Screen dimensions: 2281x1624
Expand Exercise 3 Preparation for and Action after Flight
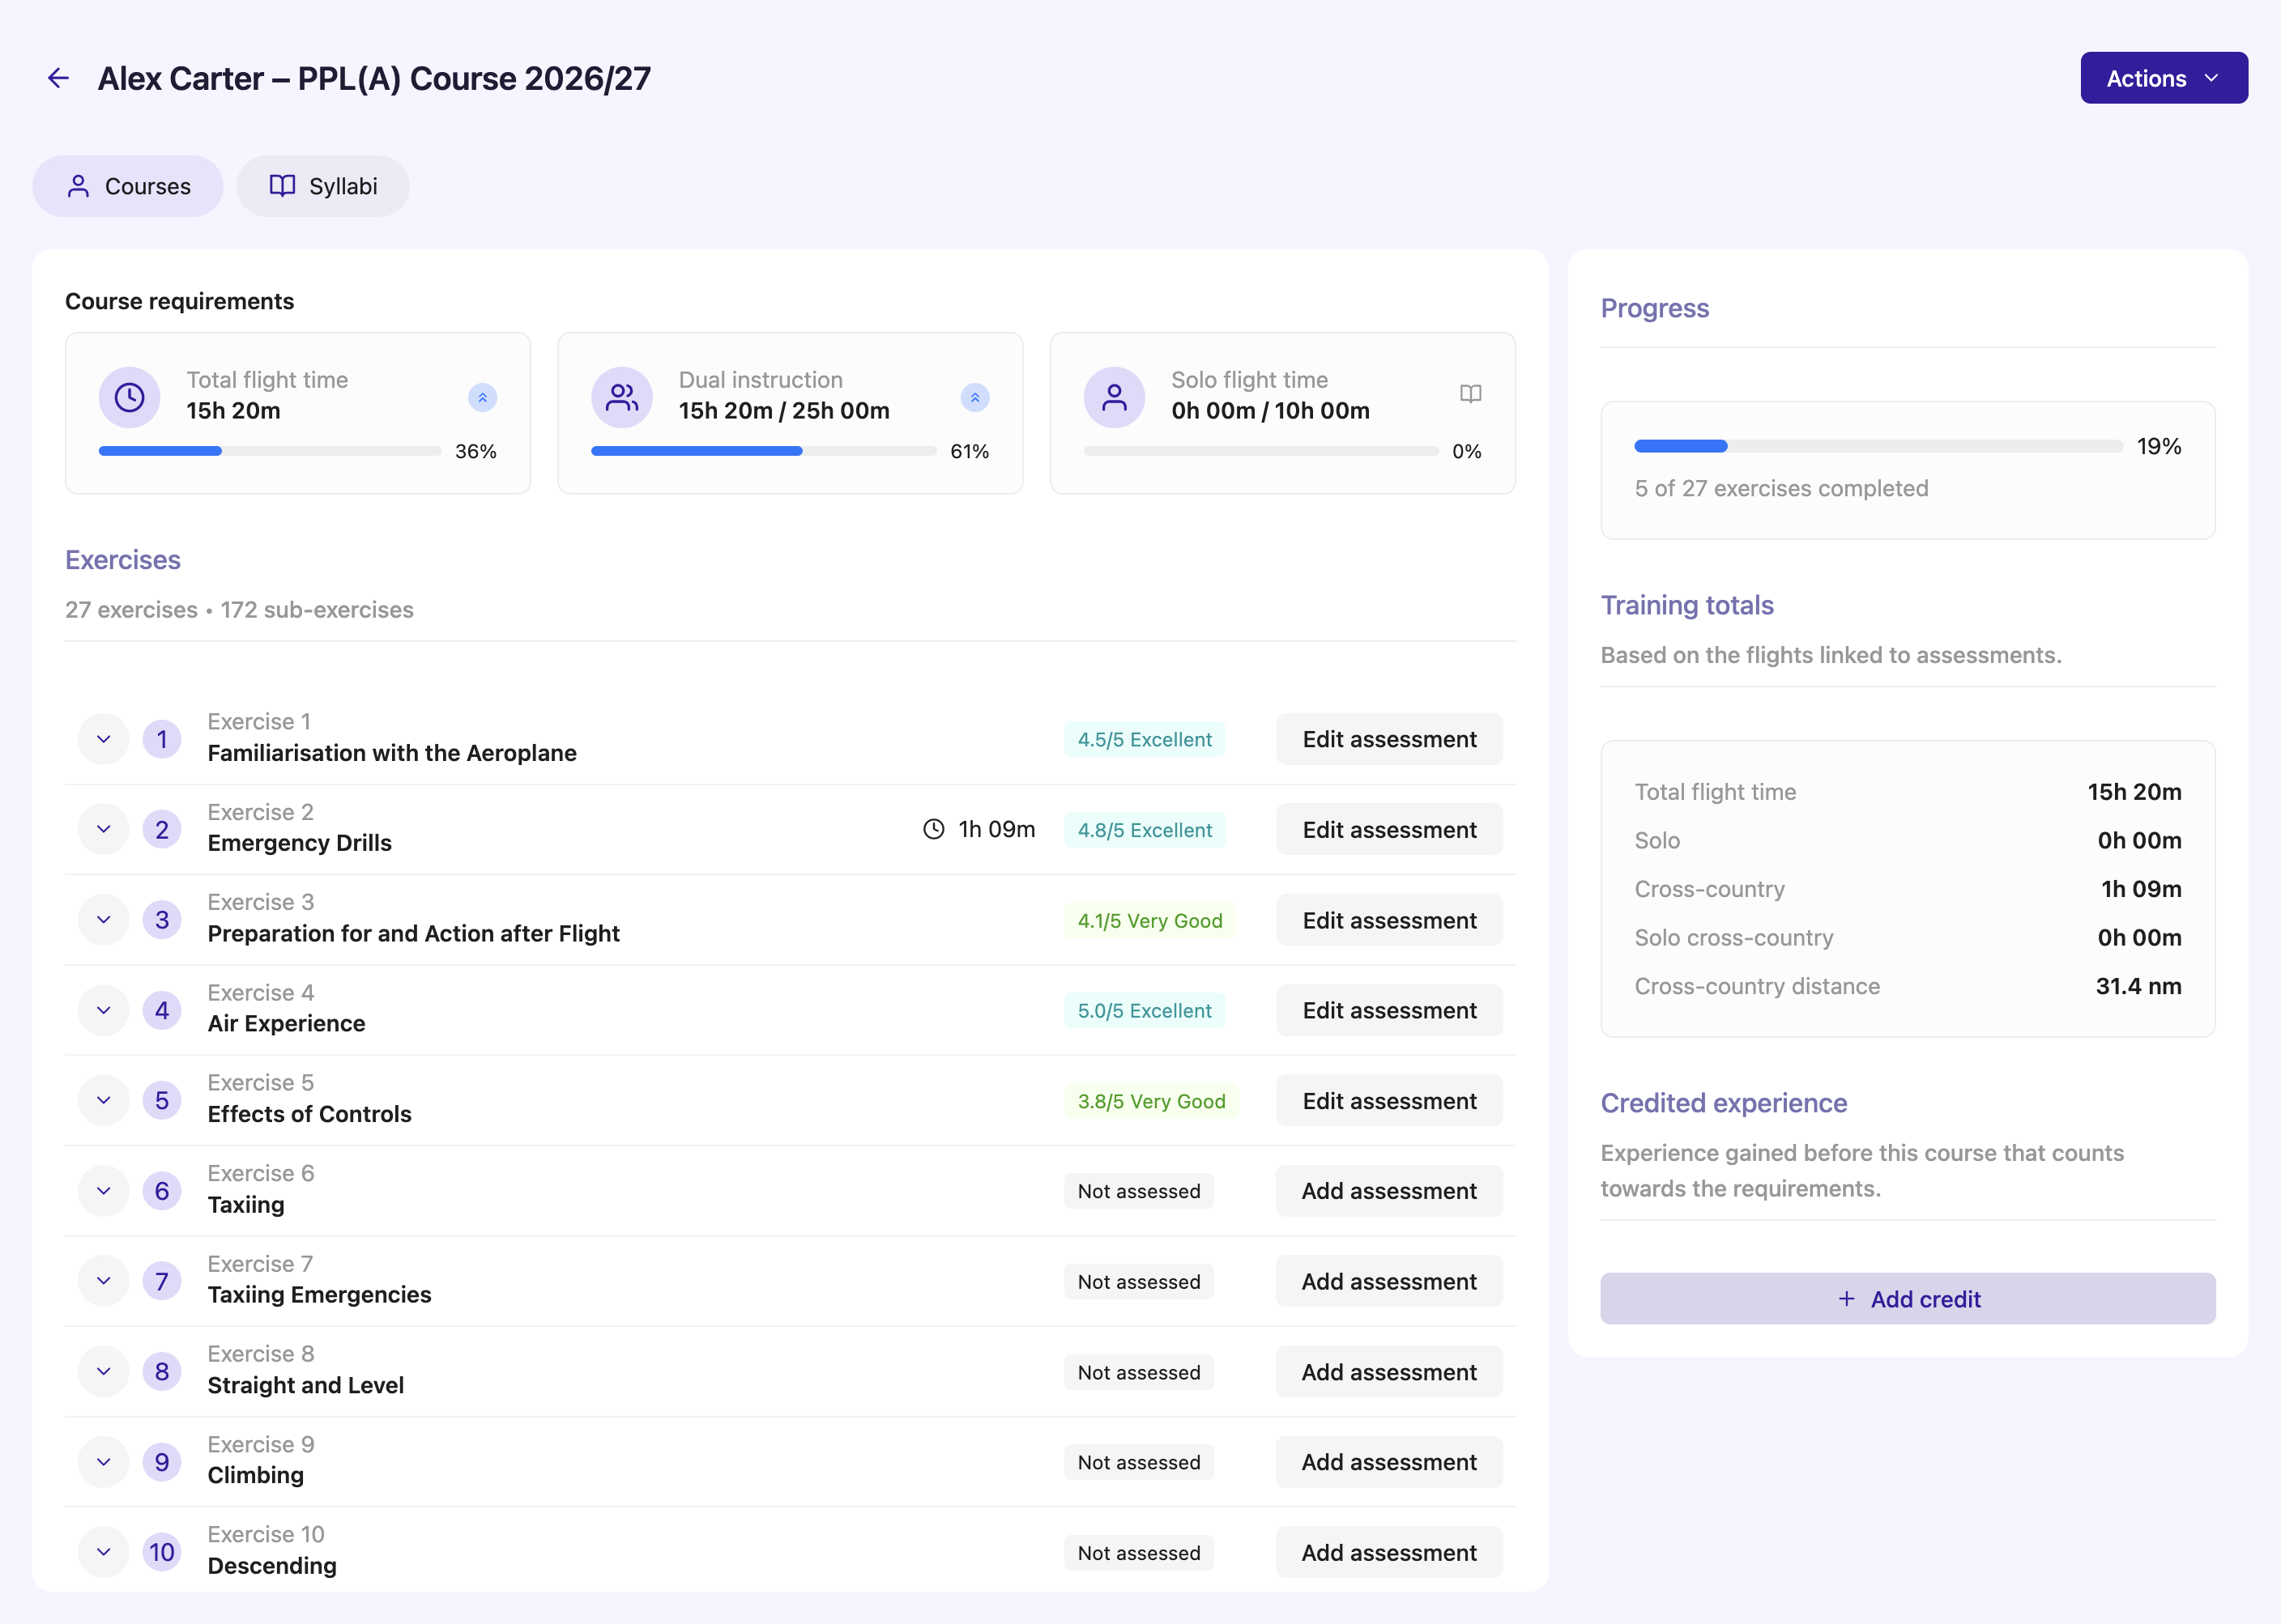click(x=103, y=920)
